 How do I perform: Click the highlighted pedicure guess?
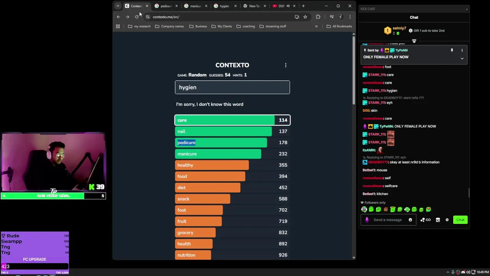pyautogui.click(x=186, y=143)
